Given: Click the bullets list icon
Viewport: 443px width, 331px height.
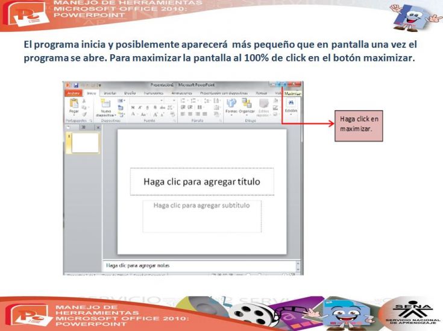Looking at the screenshot, I should 183,101.
